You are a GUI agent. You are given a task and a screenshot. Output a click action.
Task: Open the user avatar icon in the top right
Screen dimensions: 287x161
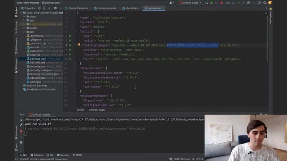(x=270, y=3)
